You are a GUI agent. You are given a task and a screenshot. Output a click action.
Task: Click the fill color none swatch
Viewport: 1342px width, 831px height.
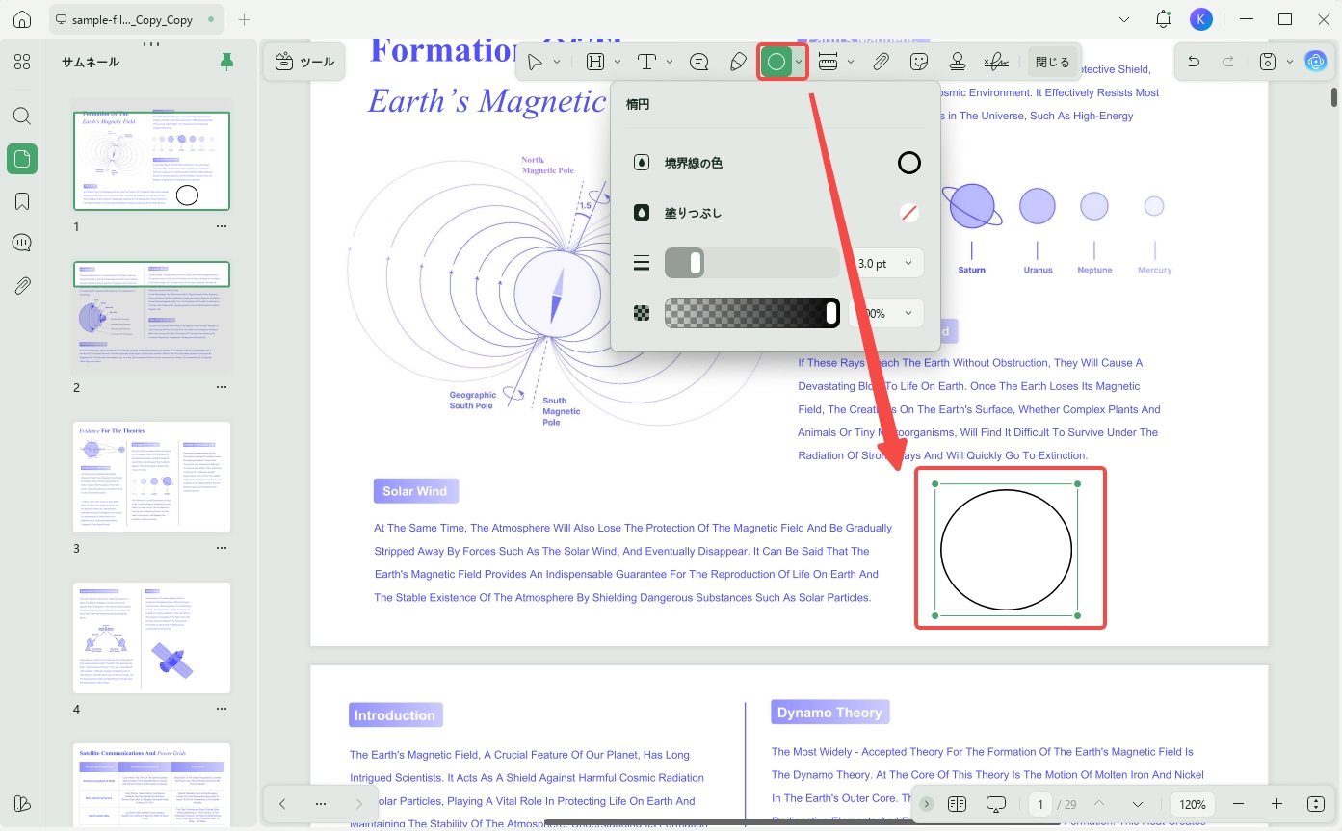point(908,213)
